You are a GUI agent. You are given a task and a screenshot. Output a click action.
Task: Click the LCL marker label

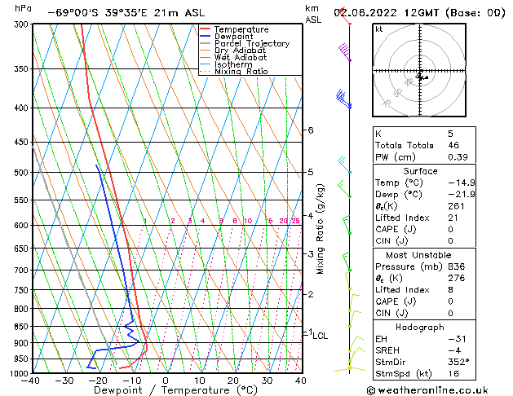(320, 336)
